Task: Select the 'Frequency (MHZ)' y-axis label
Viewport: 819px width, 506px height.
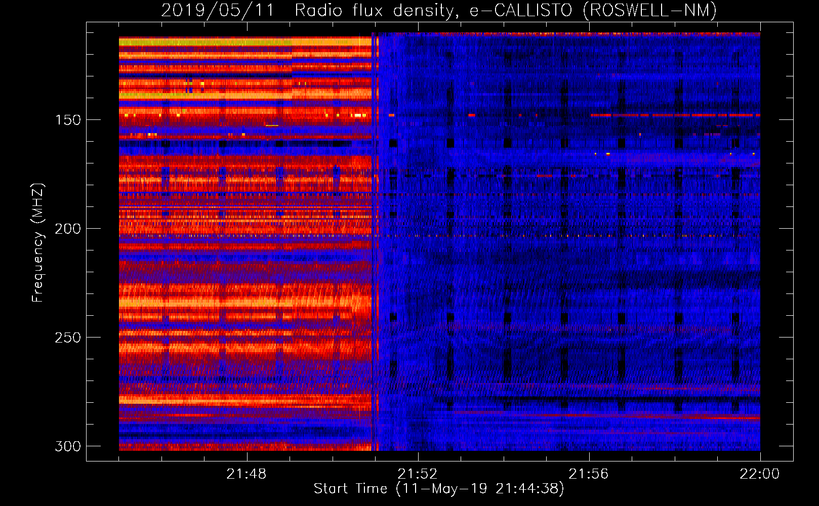Action: [x=38, y=242]
